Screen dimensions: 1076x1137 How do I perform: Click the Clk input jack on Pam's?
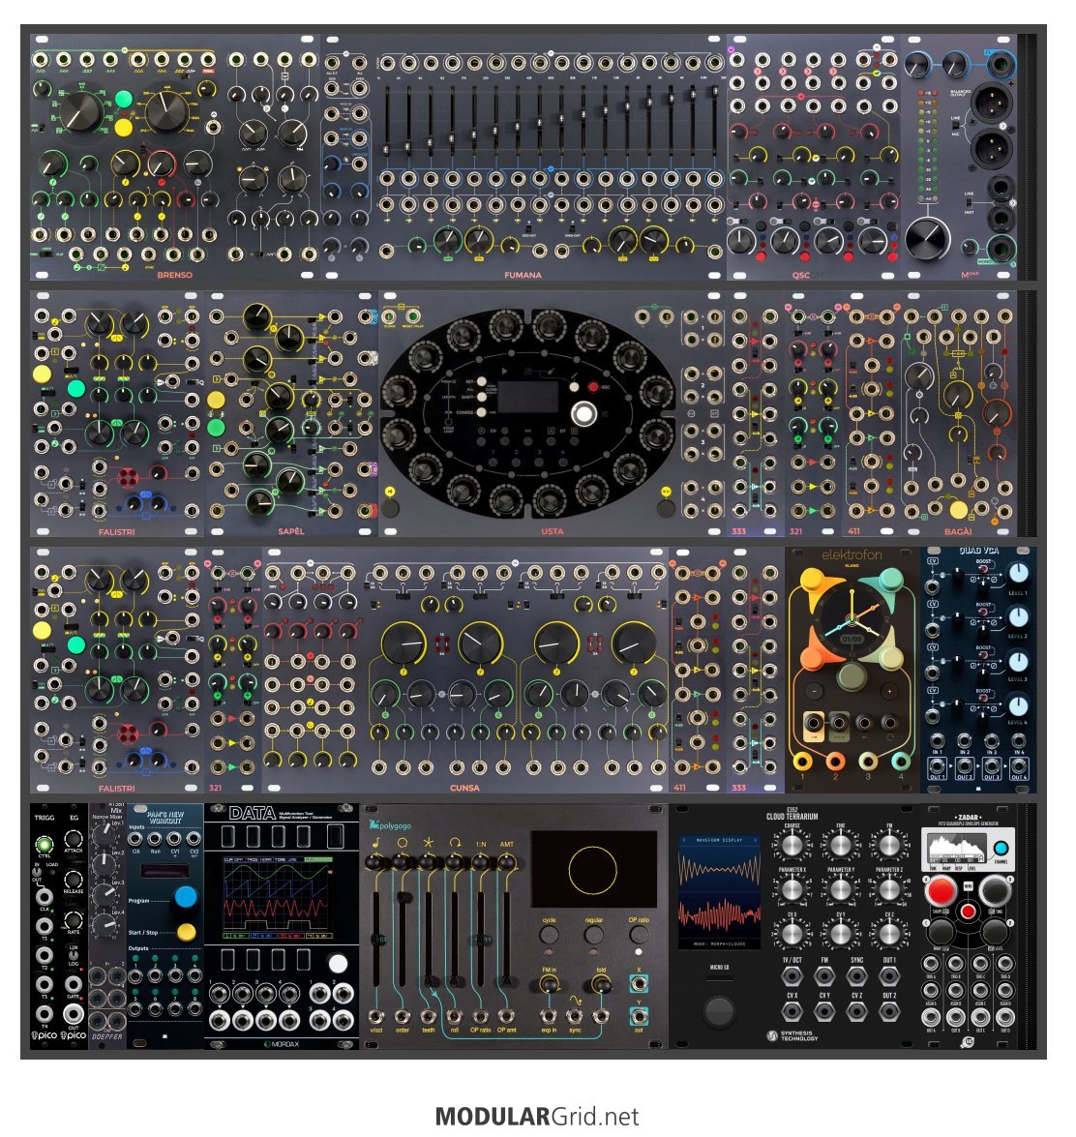point(135,839)
